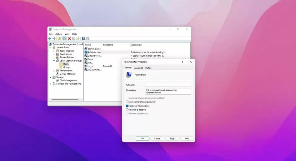Expand the Shared Folders tree node
Screen dimensions: 296x161
(54, 57)
